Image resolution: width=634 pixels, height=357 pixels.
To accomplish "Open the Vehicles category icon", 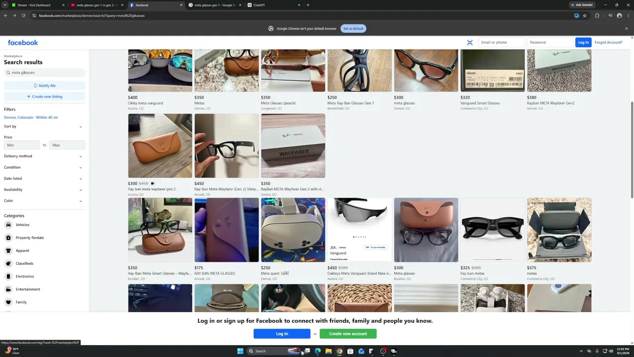I will coord(8,225).
